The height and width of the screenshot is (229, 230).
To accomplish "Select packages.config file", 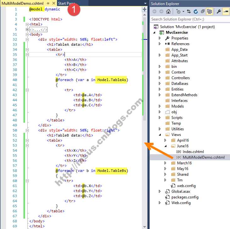I will [185, 197].
